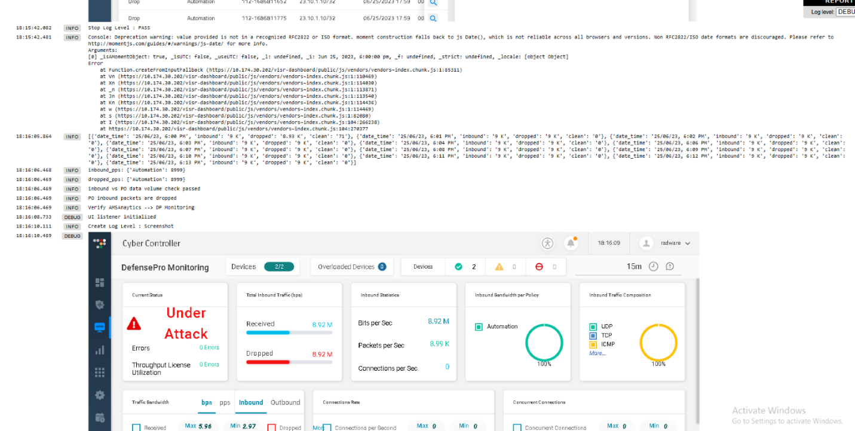Click the Devices 2/2 badge

[x=279, y=267]
